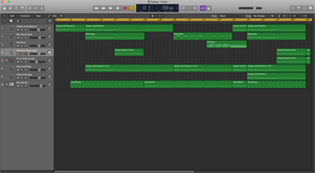Open the LCD display mode dropdown arrow
Viewport: 315px width, 173px height.
[x=177, y=8]
